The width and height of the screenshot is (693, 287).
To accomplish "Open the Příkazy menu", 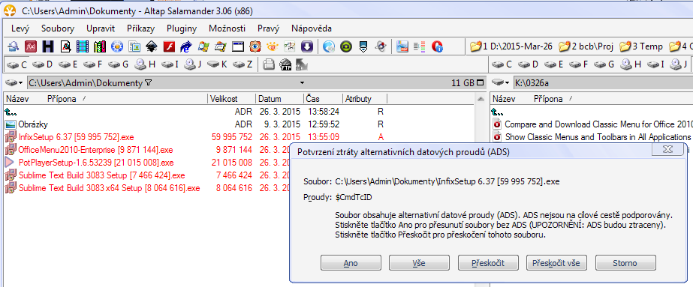I will 140,28.
